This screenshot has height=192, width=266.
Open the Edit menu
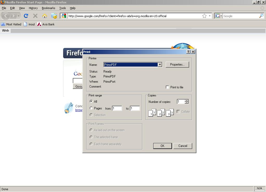click(12, 8)
